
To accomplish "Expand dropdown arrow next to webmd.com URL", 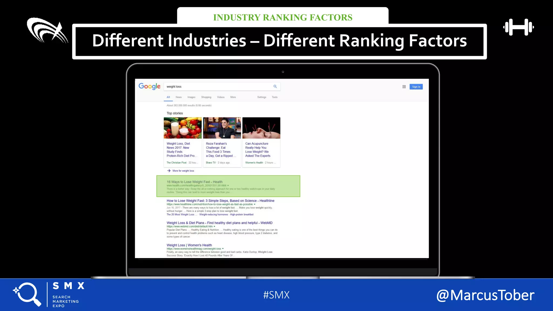I will 215,227.
